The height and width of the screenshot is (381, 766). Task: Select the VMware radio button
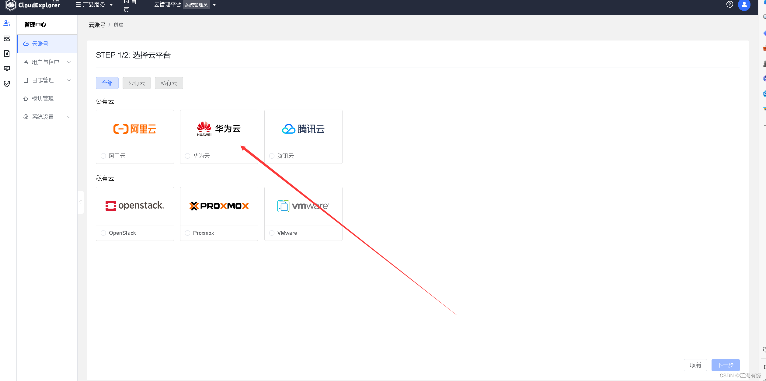point(272,233)
